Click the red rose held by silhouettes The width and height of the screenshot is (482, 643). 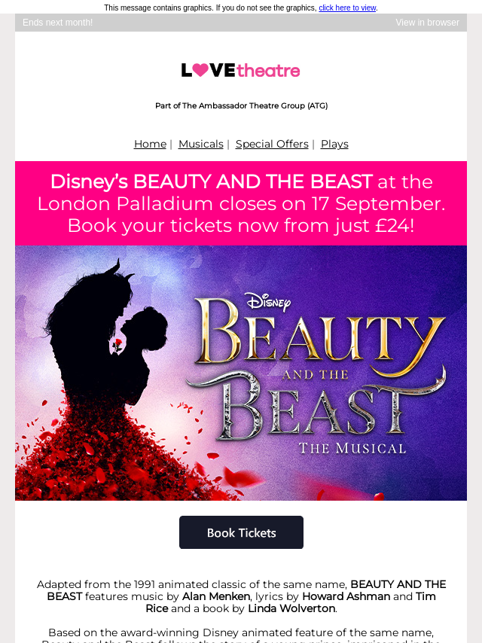pyautogui.click(x=117, y=344)
